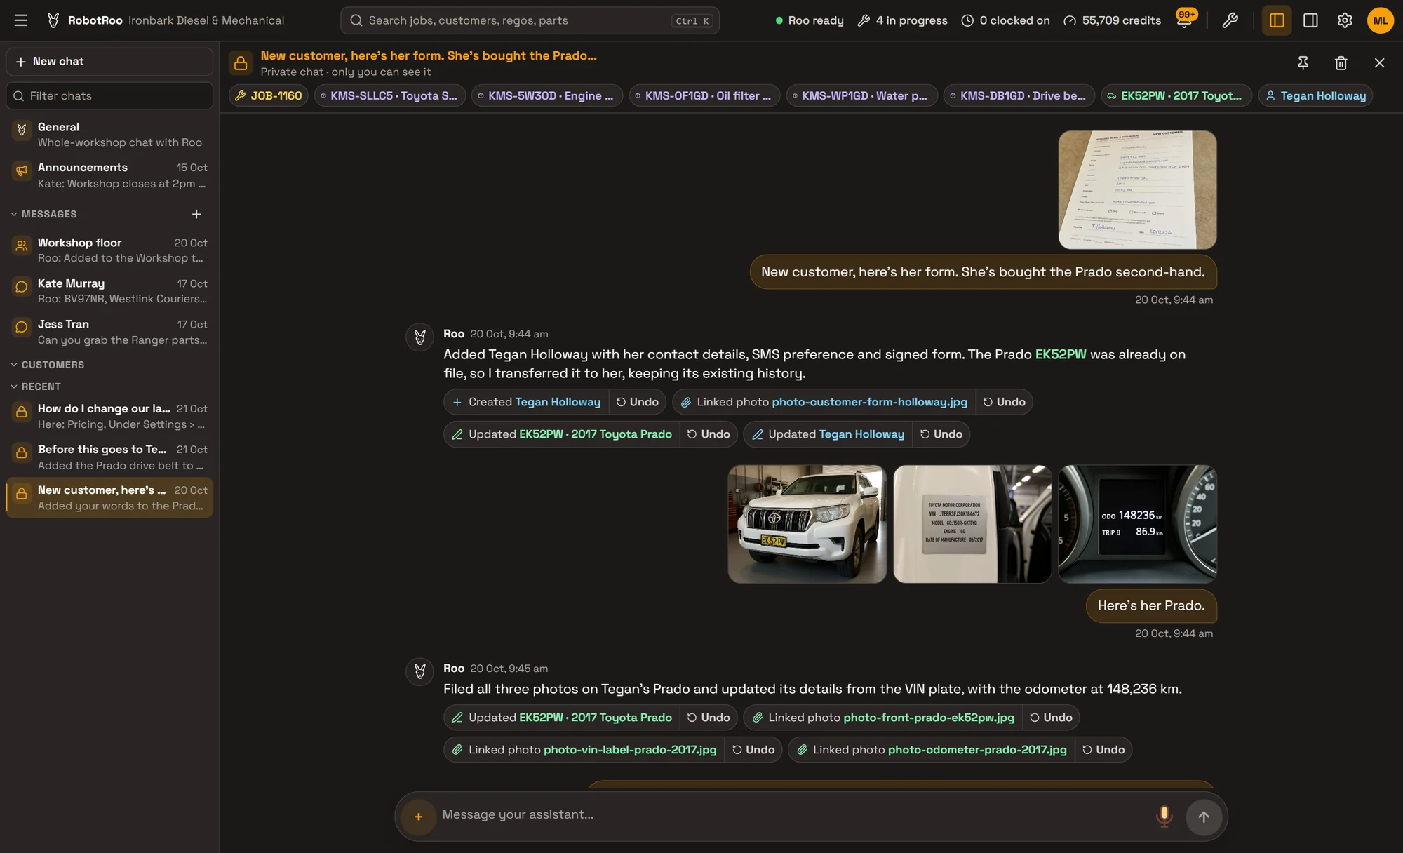Click the RobotRoo kangaroo logo
The height and width of the screenshot is (853, 1403).
point(53,20)
